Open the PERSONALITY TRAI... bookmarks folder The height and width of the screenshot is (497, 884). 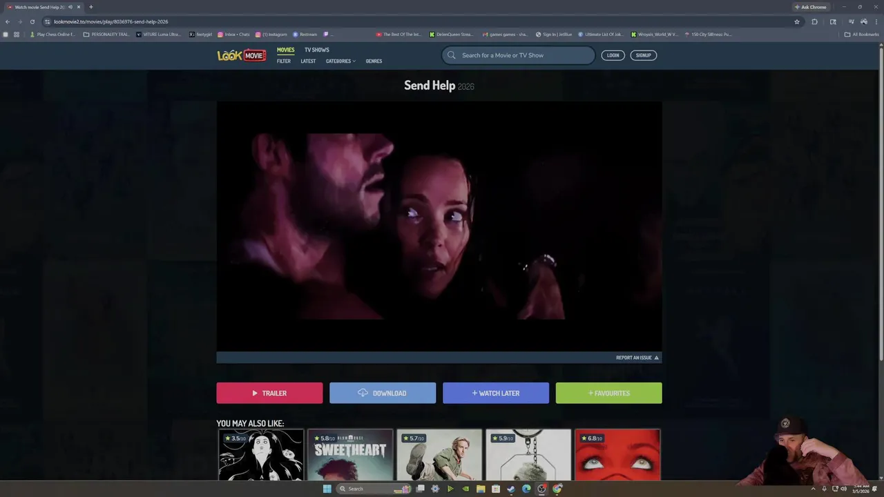[x=106, y=34]
